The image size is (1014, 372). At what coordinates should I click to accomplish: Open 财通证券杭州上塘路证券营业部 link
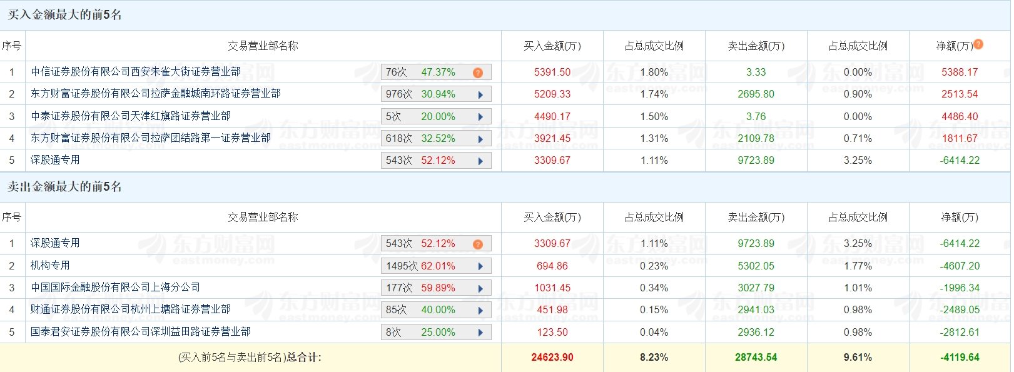coord(131,309)
